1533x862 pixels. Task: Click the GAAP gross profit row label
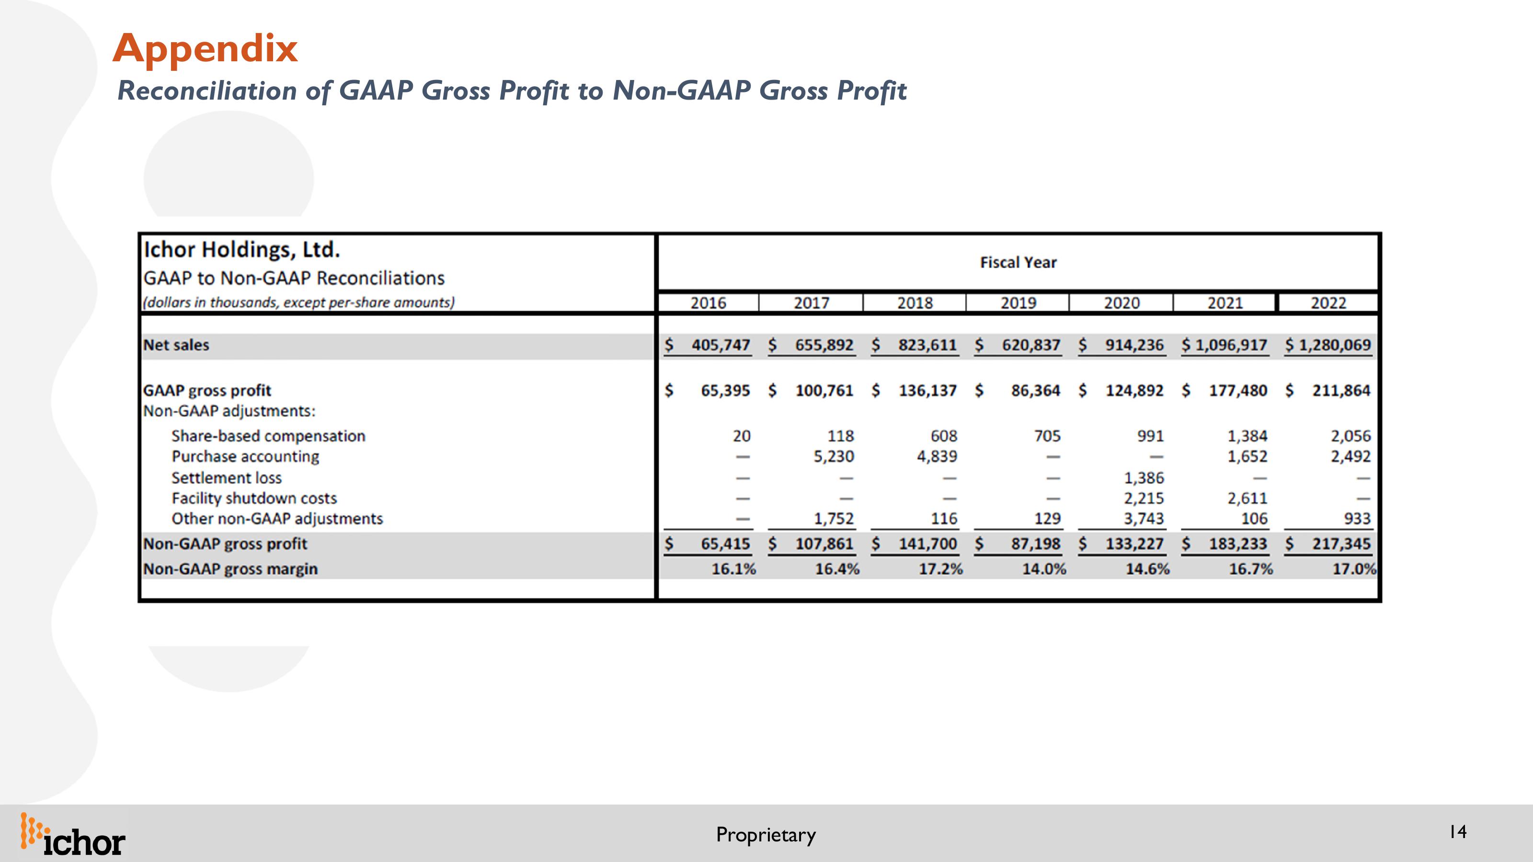[x=207, y=391]
